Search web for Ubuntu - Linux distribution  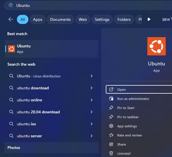(x=39, y=76)
